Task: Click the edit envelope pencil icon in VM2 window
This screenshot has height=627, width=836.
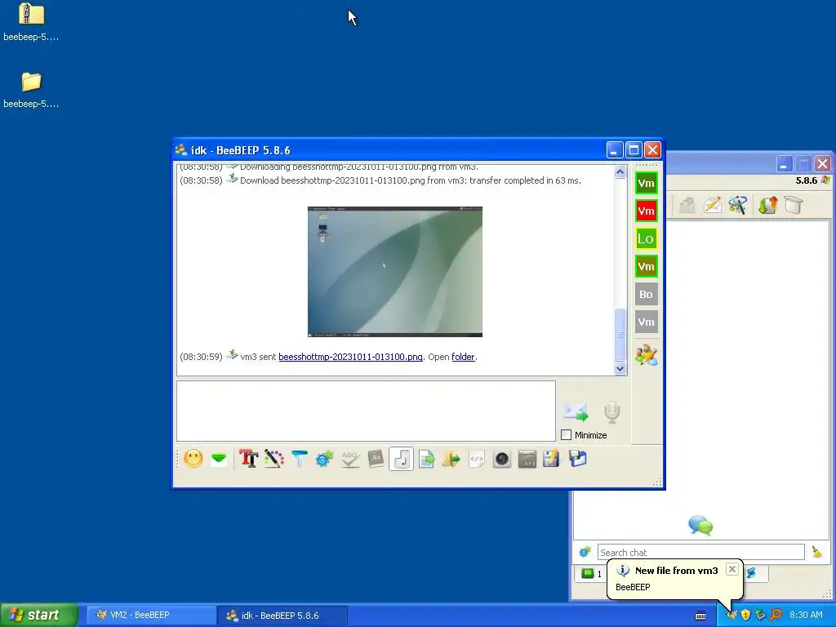Action: tap(712, 205)
